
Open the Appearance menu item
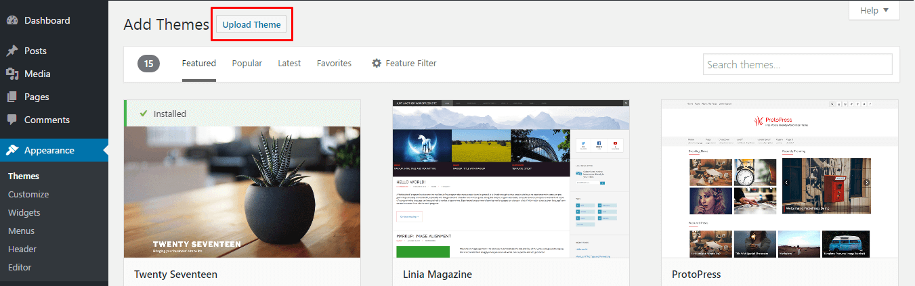point(54,150)
